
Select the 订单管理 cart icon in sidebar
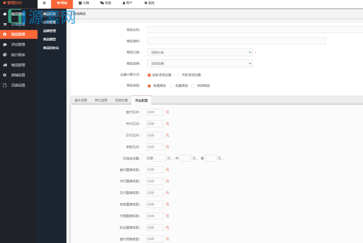click(x=4, y=24)
